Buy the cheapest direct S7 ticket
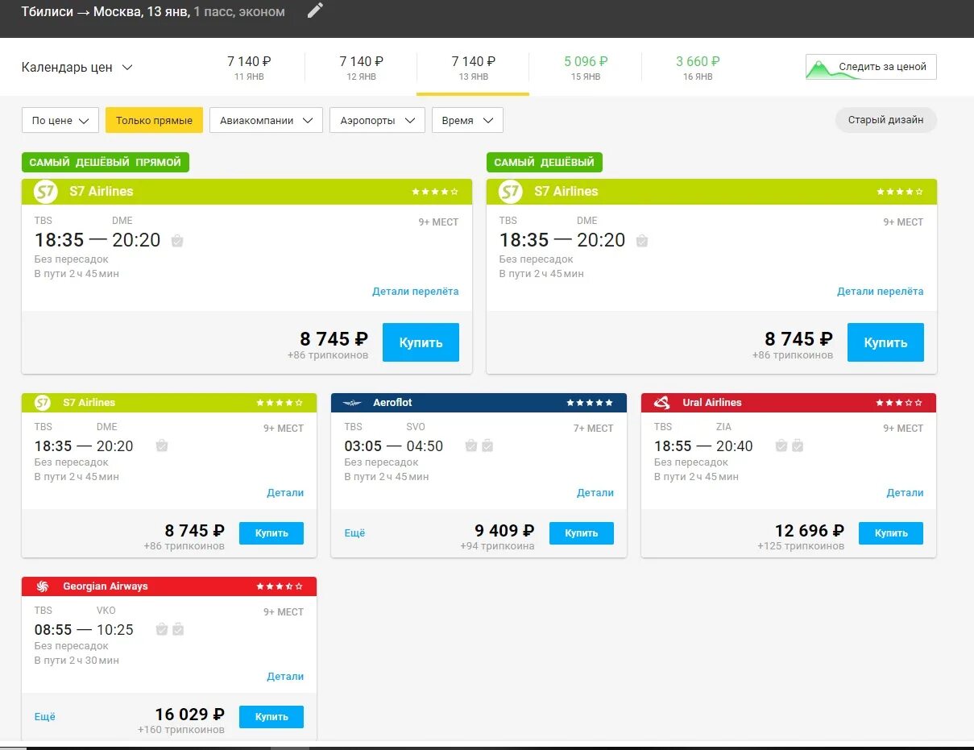The height and width of the screenshot is (750, 974). 421,342
